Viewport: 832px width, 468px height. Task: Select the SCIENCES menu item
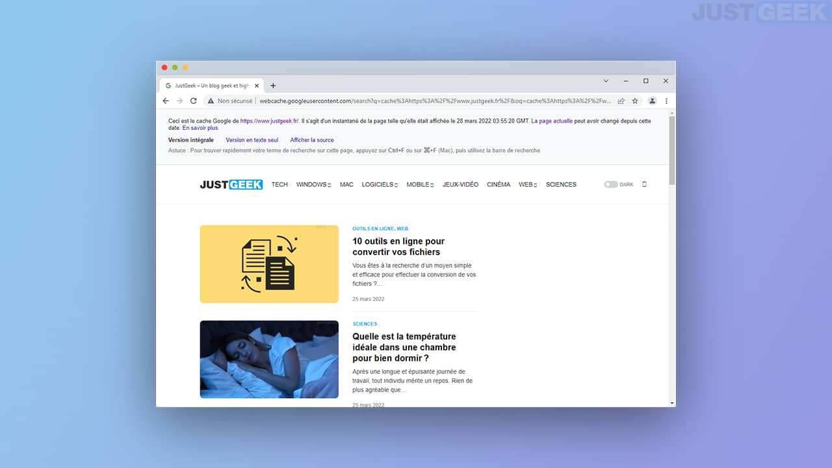point(561,185)
